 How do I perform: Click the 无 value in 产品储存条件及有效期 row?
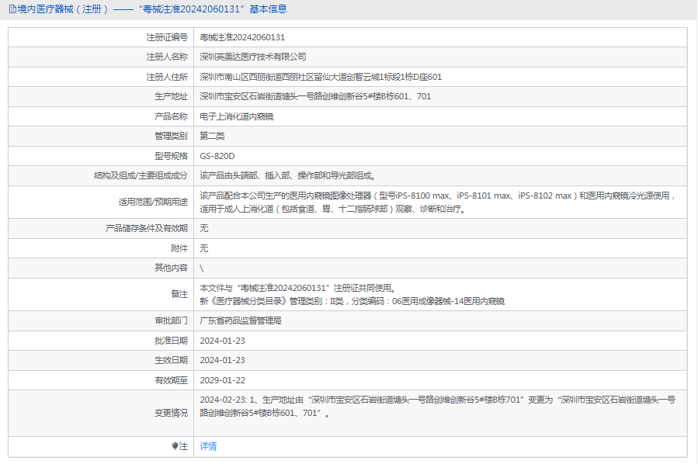[x=204, y=228]
